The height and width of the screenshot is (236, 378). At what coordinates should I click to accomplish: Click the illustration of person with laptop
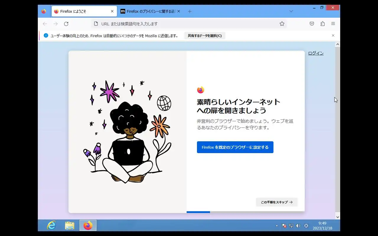128,132
